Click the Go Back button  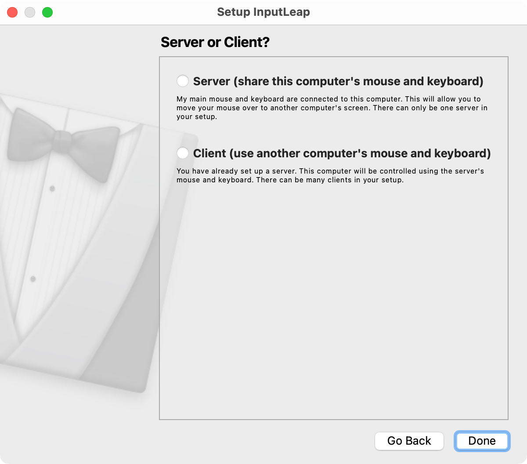(x=409, y=441)
